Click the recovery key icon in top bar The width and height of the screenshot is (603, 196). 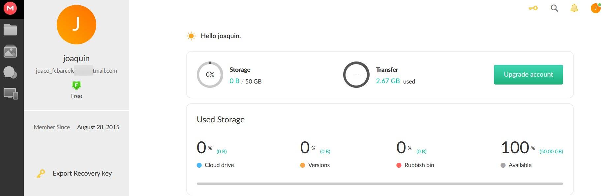[533, 8]
